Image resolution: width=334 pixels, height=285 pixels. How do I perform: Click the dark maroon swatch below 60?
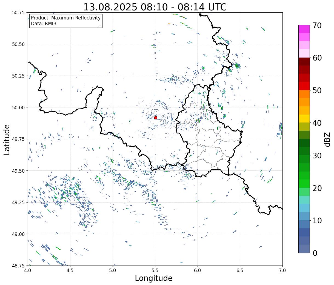click(304, 62)
